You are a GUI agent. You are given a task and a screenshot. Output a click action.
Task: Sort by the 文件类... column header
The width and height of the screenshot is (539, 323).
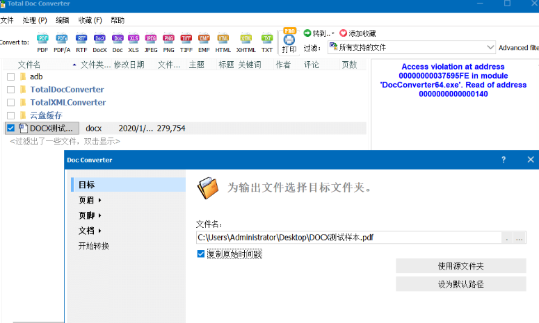tap(96, 65)
